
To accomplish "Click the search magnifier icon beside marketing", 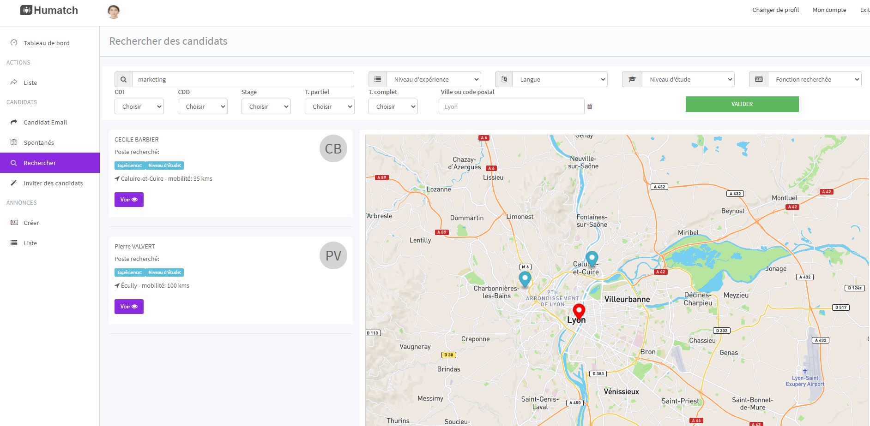I will coord(123,79).
